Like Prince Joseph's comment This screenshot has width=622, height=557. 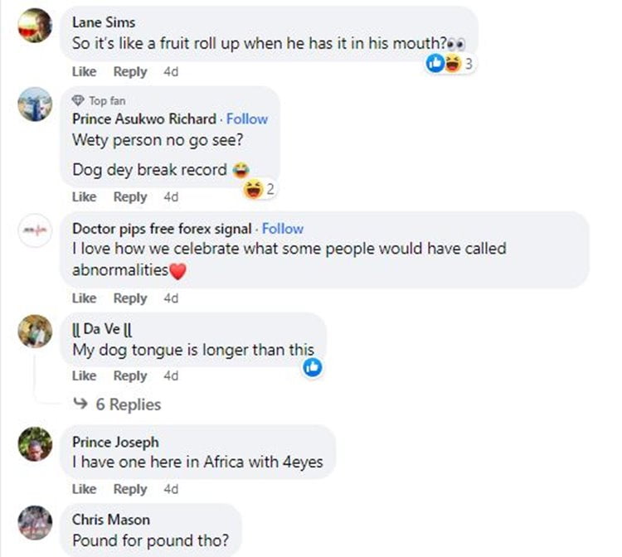84,489
